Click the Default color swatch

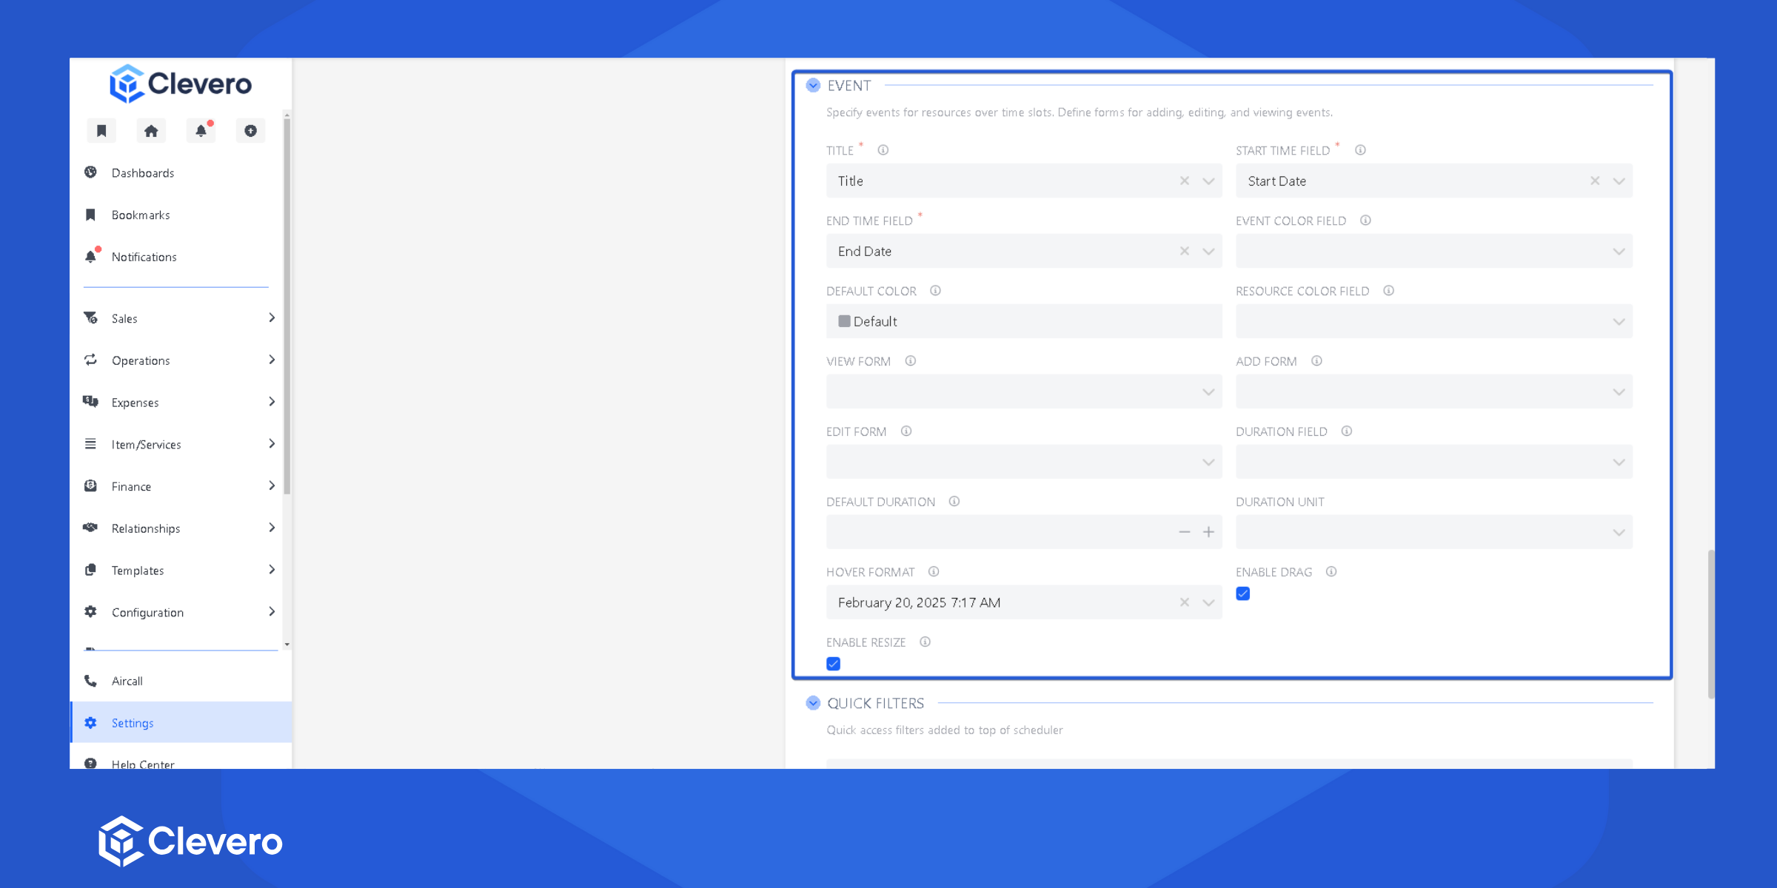pyautogui.click(x=844, y=321)
